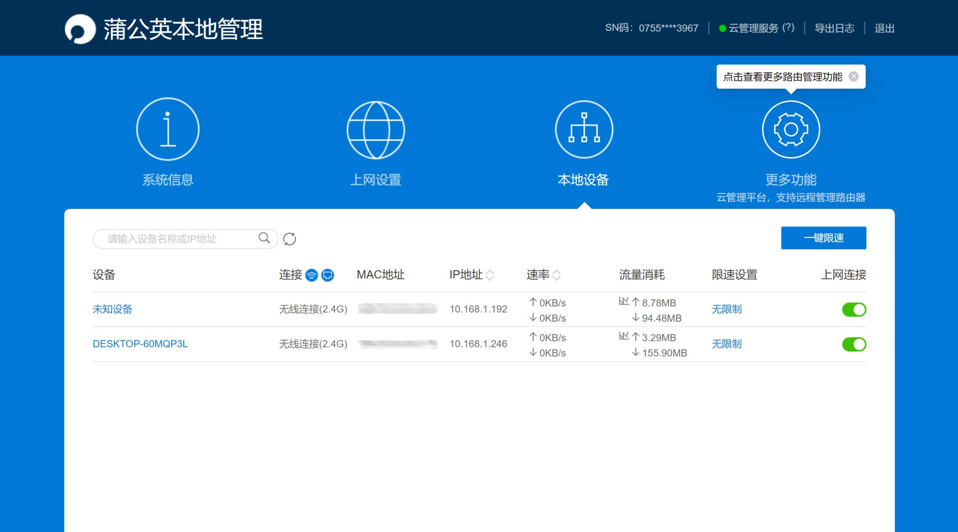The image size is (958, 532).
Task: Toggle 上网连接 for DESKTOP-60MQP3L
Action: click(854, 344)
